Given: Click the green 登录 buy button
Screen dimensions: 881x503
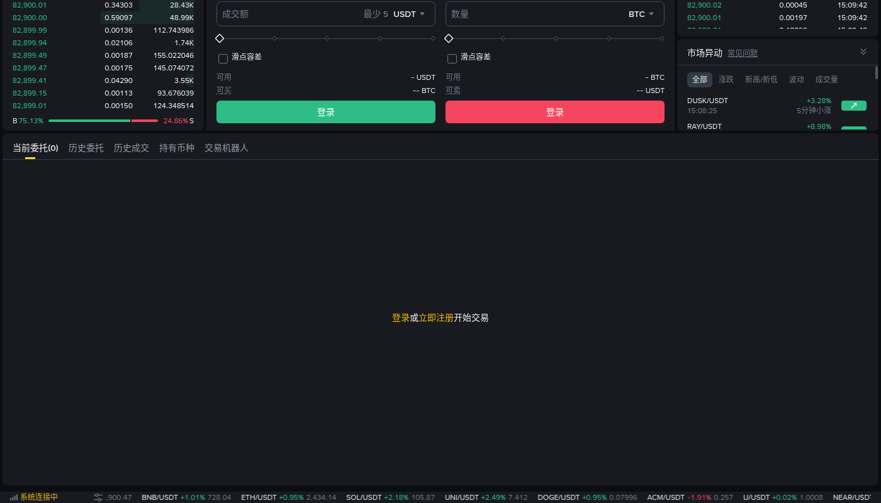Looking at the screenshot, I should click(326, 112).
